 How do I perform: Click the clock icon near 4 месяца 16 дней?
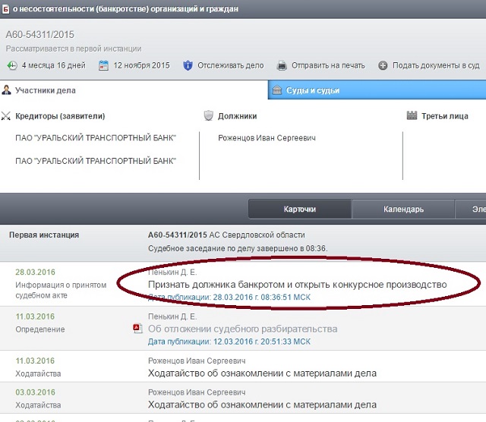point(12,66)
